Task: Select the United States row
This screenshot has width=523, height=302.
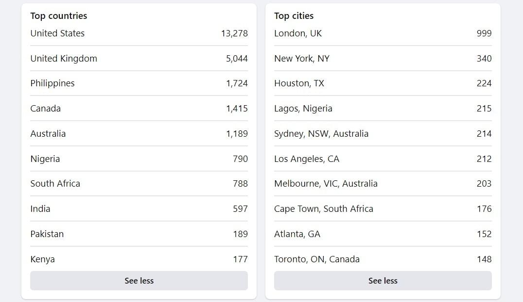Action: click(139, 33)
